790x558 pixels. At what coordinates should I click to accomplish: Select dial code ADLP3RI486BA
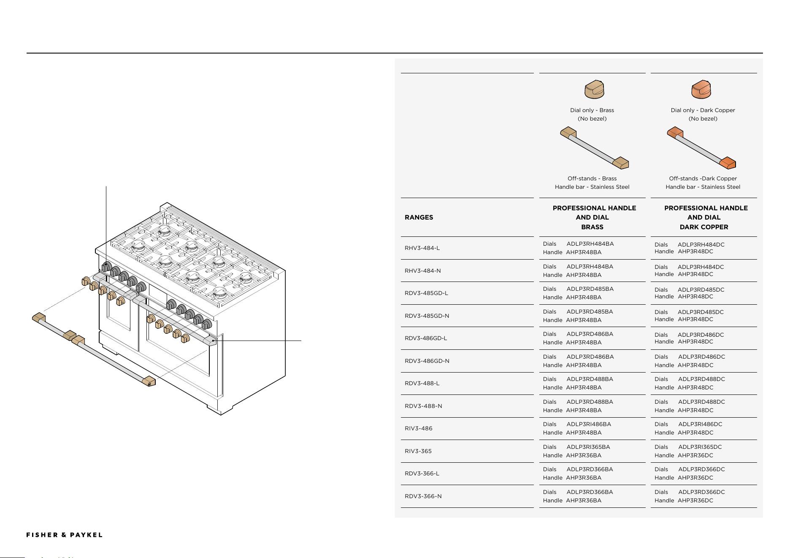[x=589, y=424]
